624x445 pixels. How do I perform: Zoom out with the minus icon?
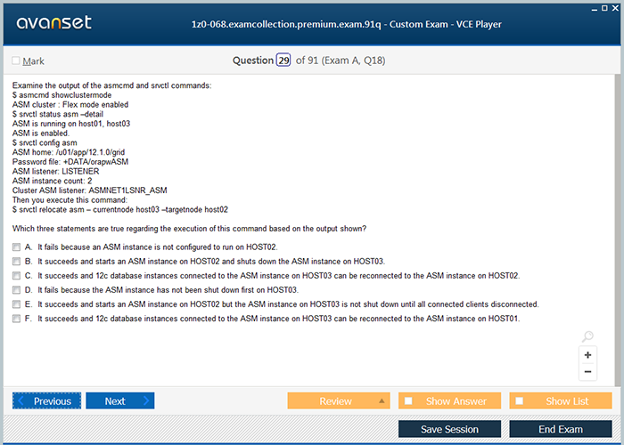(x=587, y=372)
